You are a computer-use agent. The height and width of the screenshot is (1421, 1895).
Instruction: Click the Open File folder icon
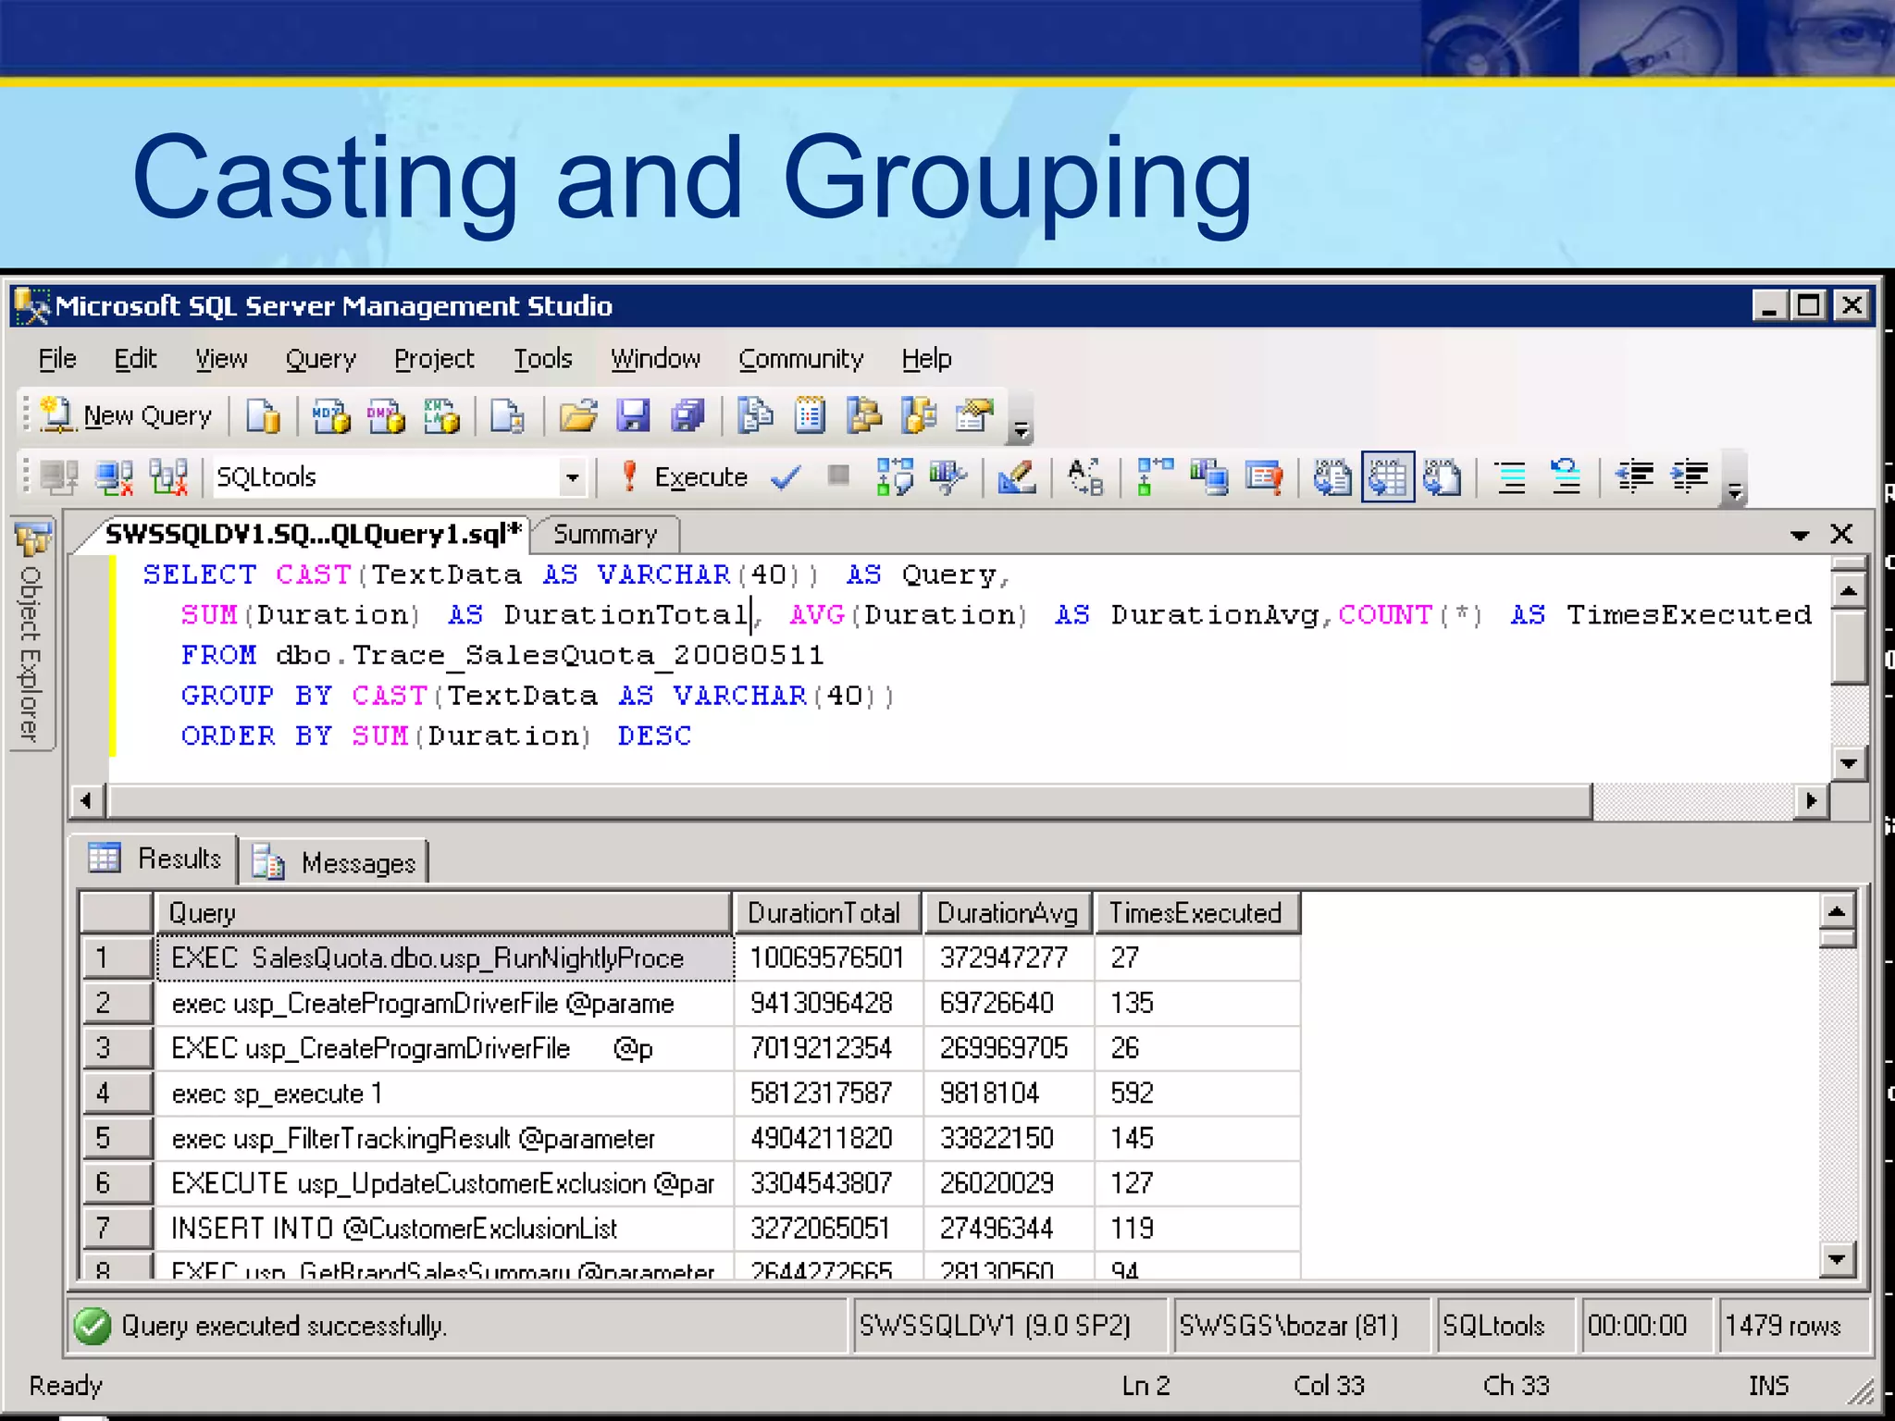point(578,416)
